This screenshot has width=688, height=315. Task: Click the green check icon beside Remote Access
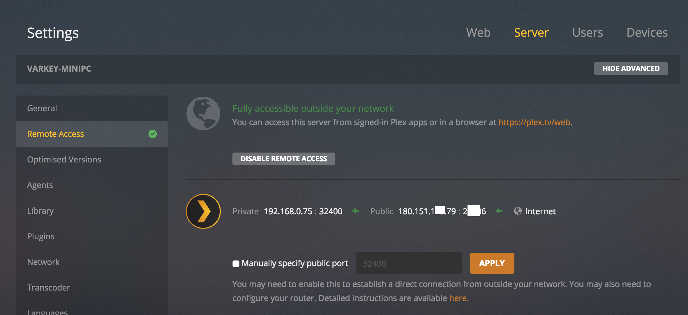pyautogui.click(x=152, y=134)
